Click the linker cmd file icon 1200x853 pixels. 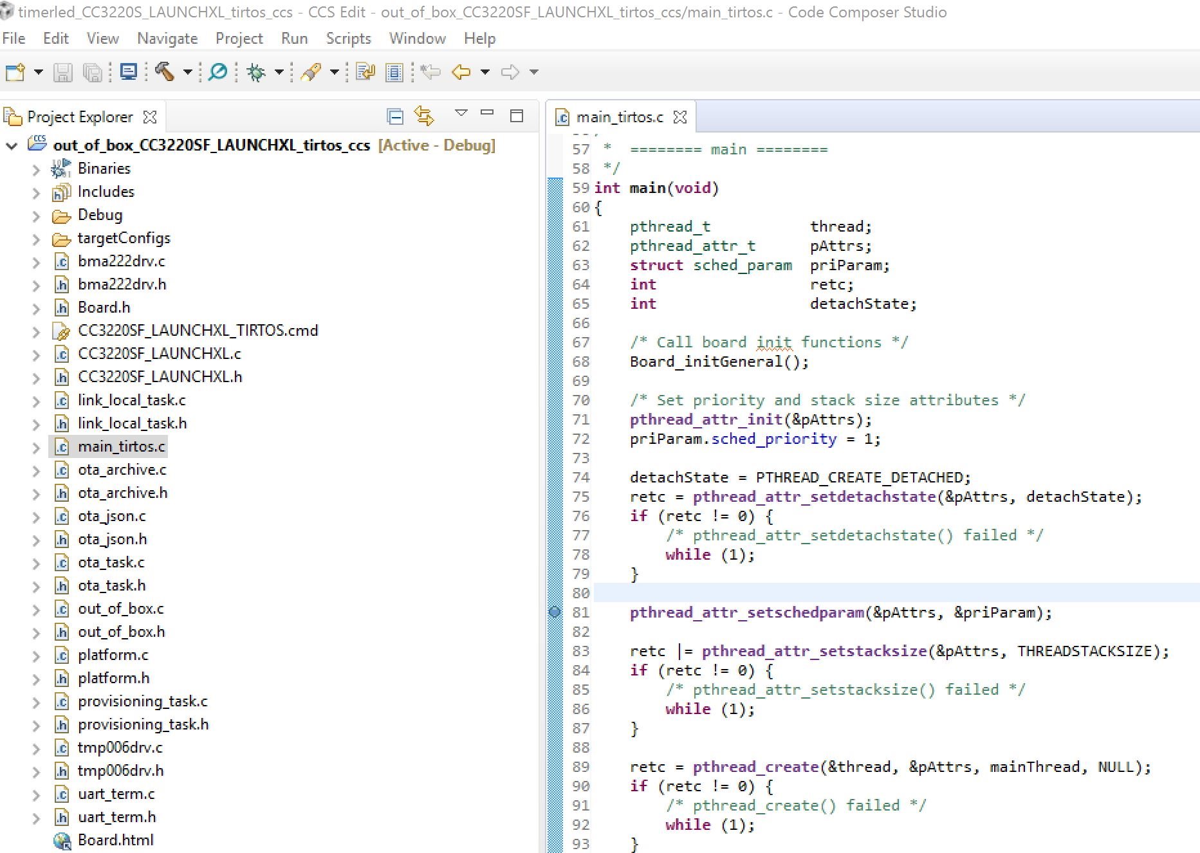61,331
